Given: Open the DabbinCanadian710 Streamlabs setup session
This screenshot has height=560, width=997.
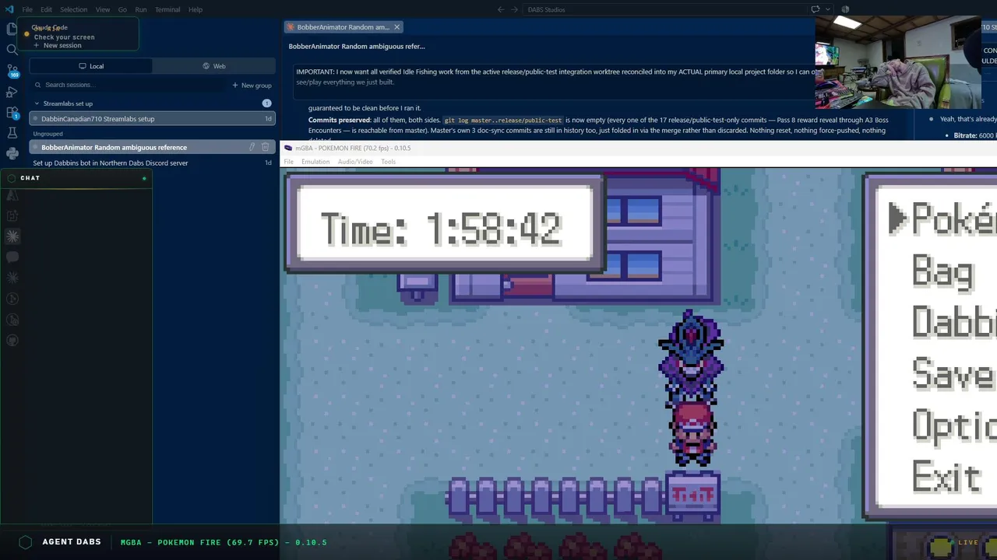Looking at the screenshot, I should (153, 119).
